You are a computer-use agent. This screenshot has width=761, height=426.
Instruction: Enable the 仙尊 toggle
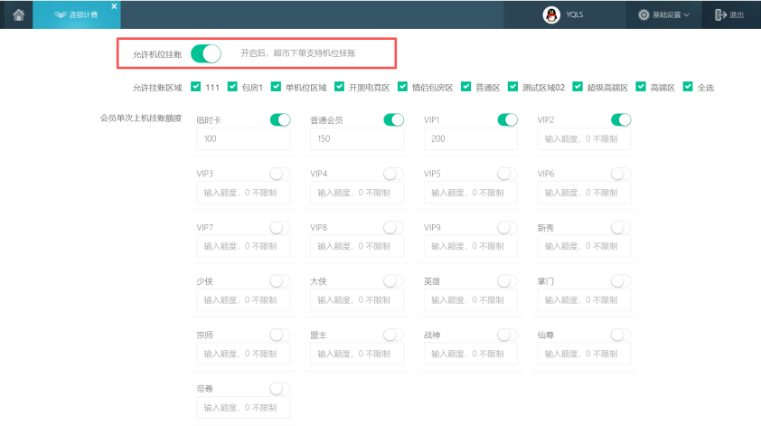(621, 335)
